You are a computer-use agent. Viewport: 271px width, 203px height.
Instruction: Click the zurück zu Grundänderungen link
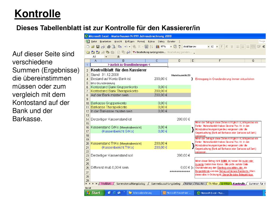[x=129, y=65]
